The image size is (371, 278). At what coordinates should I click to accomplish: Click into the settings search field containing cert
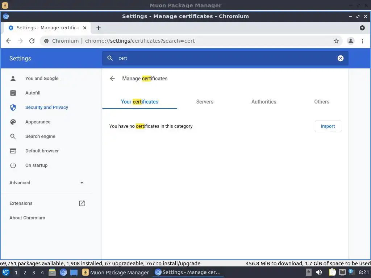225,58
